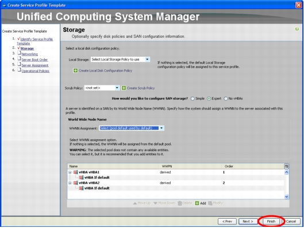
Task: Click the Operational Policies step page icon
Action: pyautogui.click(x=19, y=69)
